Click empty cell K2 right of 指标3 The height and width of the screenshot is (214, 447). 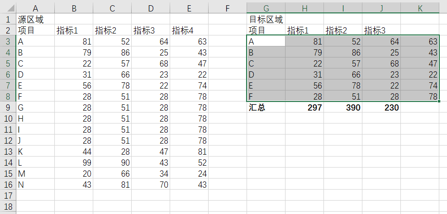420,30
